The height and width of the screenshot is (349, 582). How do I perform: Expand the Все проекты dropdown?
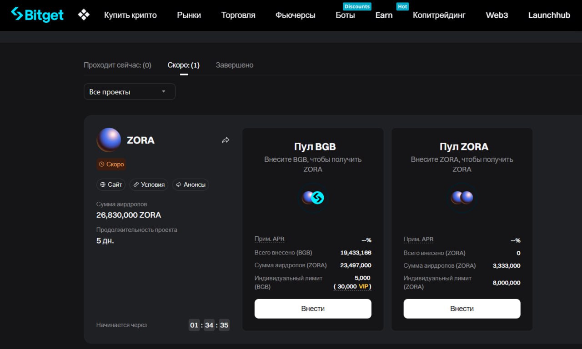130,92
